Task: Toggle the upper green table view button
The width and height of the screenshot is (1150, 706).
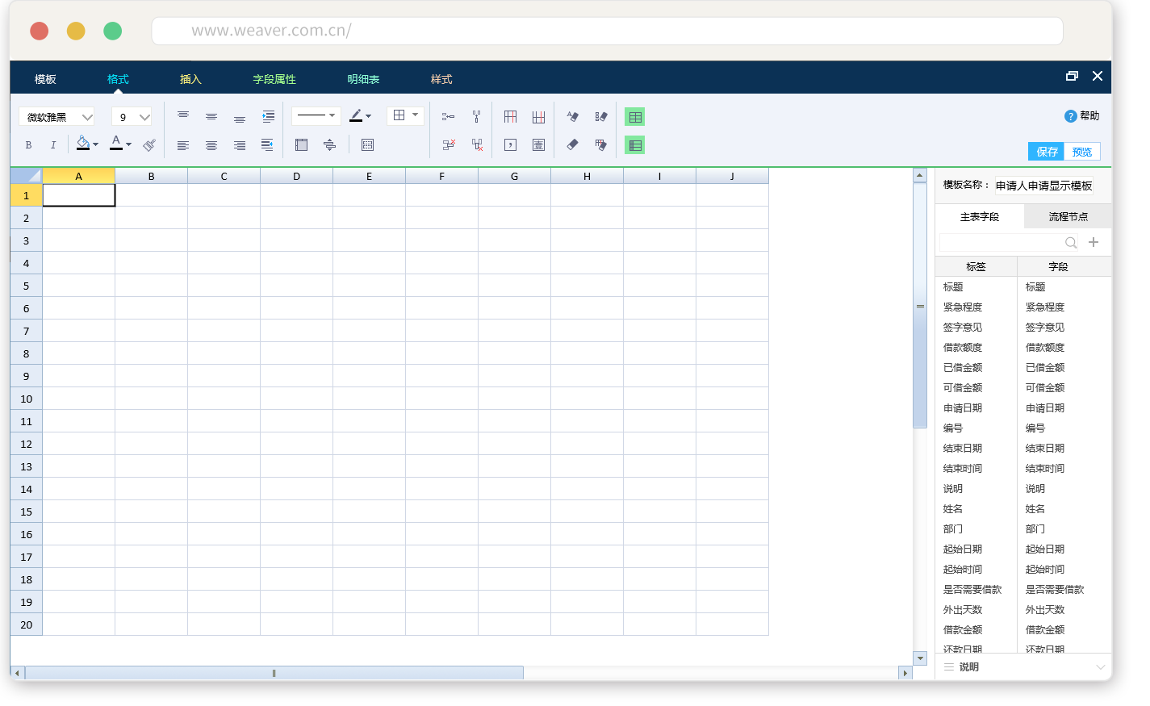Action: 635,117
